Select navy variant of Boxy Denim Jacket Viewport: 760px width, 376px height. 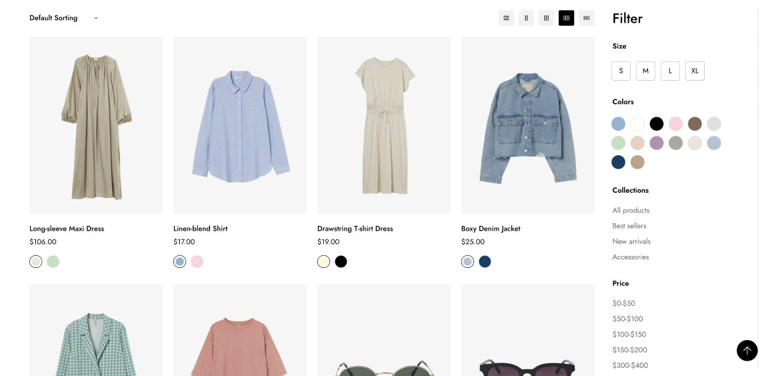tap(485, 261)
